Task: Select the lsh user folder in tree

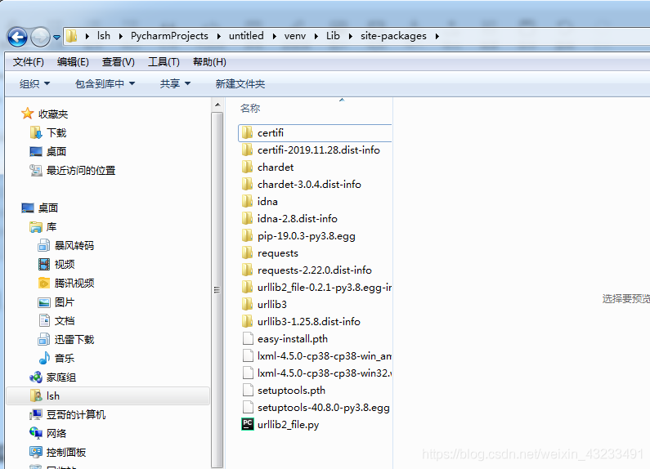Action: [x=108, y=396]
